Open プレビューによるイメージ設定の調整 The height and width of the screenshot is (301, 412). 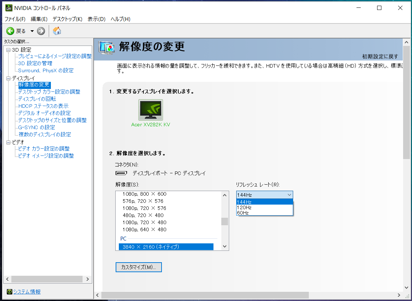point(55,56)
